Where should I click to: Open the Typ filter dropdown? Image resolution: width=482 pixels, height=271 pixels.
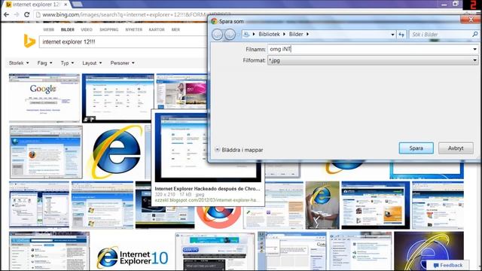click(x=67, y=62)
